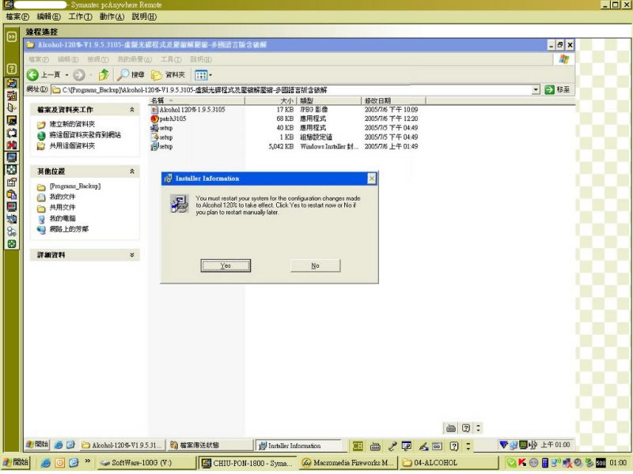The image size is (633, 474).
Task: Click the door exit icon in sidebar
Action: click(x=12, y=108)
